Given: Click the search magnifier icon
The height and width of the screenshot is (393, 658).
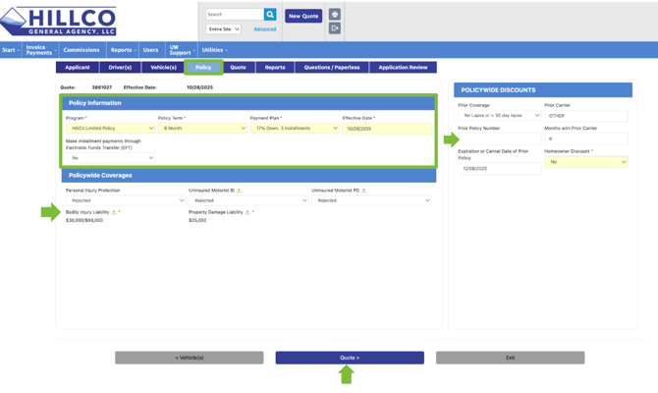Looking at the screenshot, I should [x=270, y=15].
